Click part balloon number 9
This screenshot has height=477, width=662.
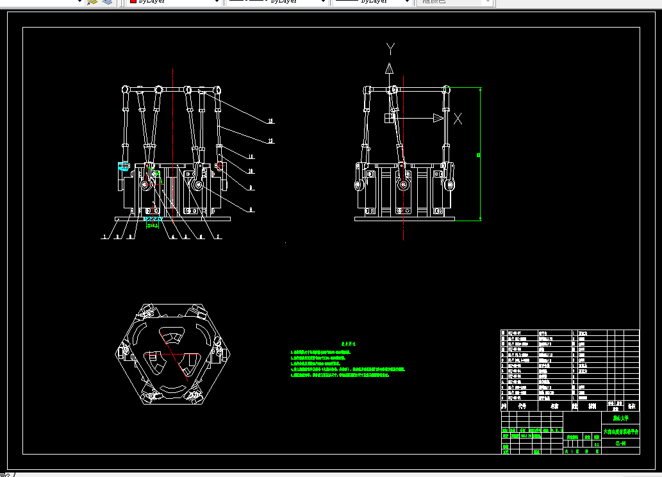pos(251,188)
